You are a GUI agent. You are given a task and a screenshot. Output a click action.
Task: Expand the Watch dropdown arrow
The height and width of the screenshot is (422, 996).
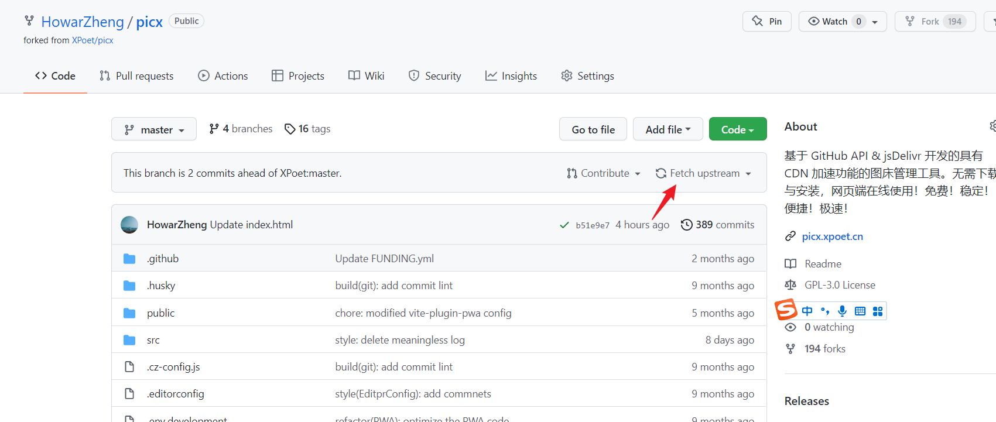875,22
